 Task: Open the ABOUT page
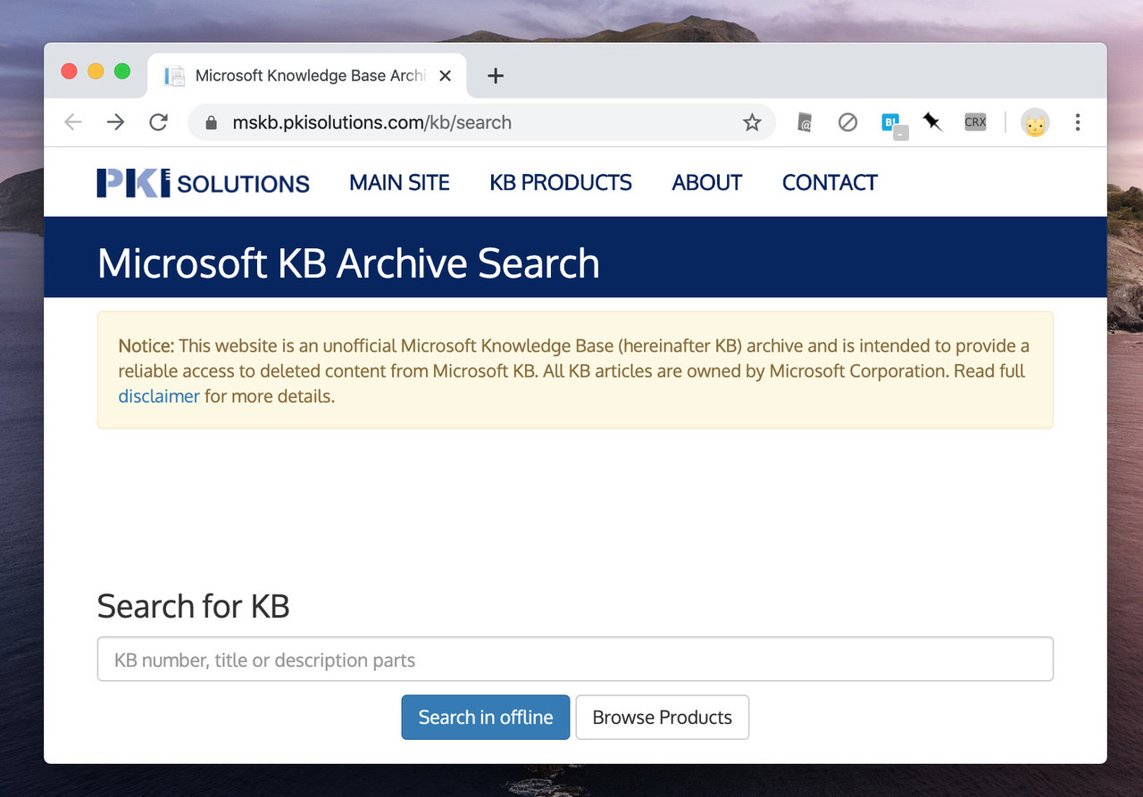(706, 183)
